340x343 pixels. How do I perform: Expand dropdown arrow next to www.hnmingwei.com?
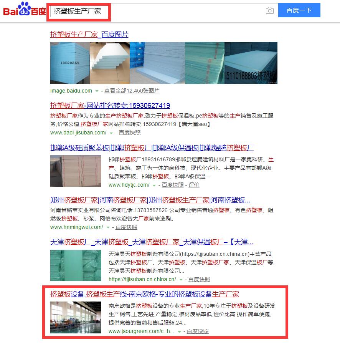tap(108, 227)
